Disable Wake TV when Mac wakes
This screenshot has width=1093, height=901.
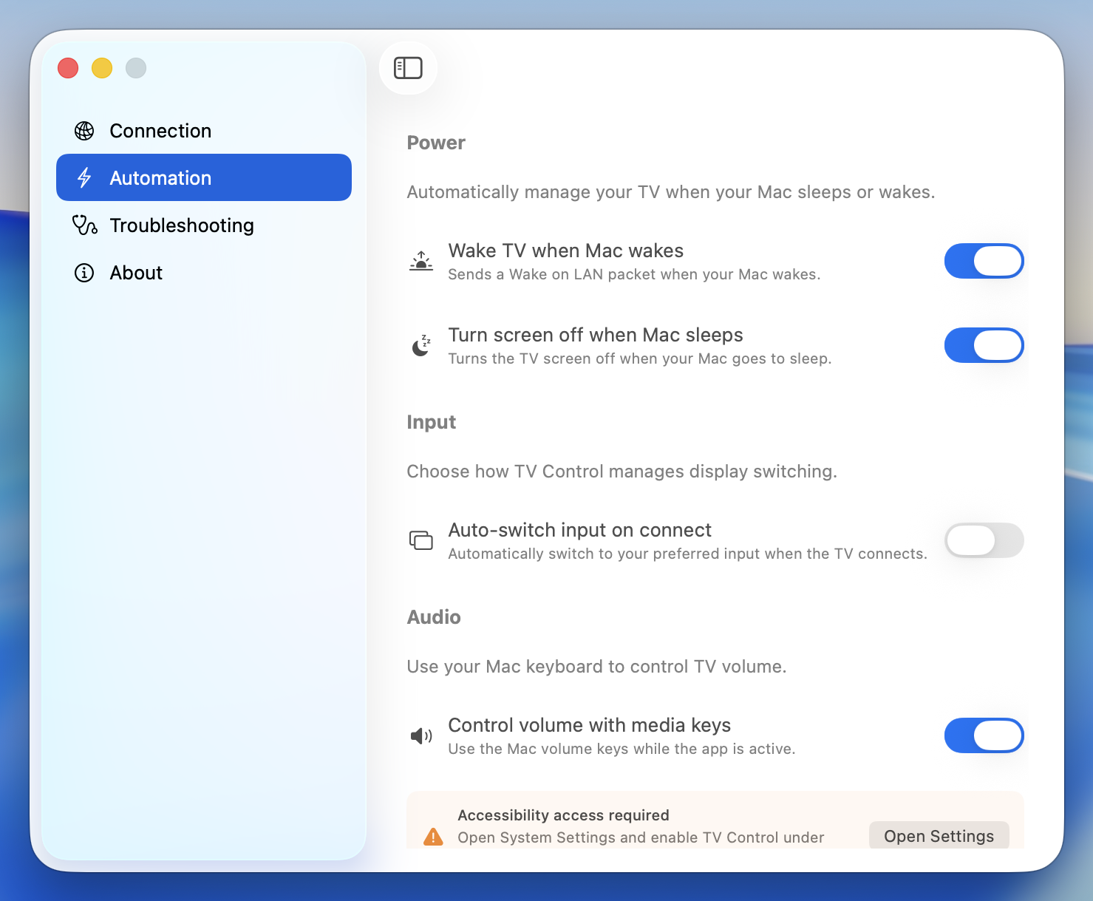pyautogui.click(x=984, y=261)
